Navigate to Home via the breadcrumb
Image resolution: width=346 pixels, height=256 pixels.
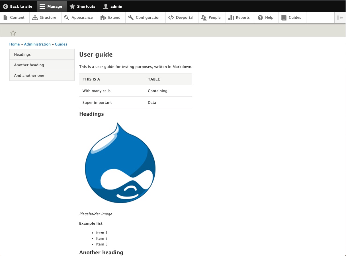(15, 44)
